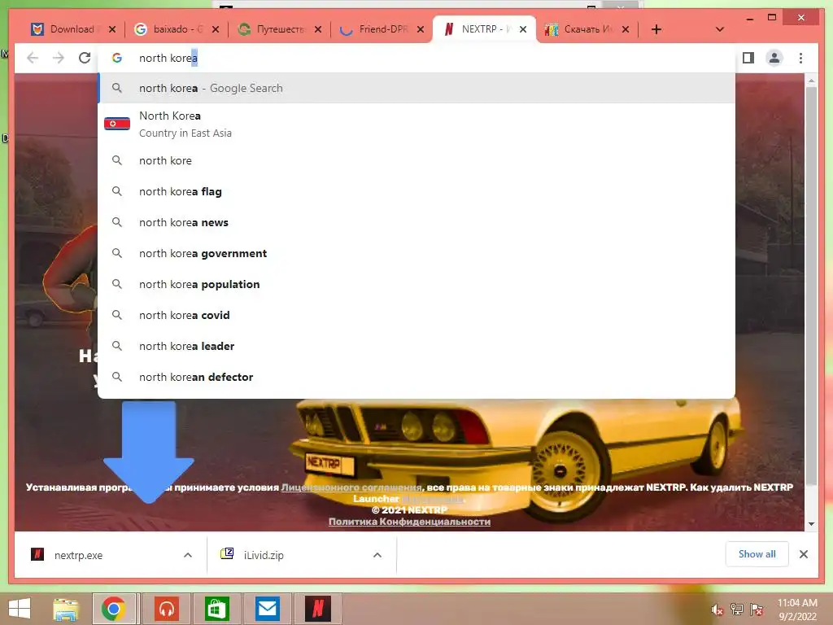
Task: Click the address bar containing north korea
Action: pyautogui.click(x=416, y=58)
